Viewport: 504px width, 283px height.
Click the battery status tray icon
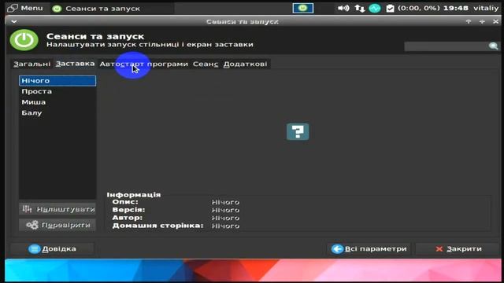tap(391, 8)
